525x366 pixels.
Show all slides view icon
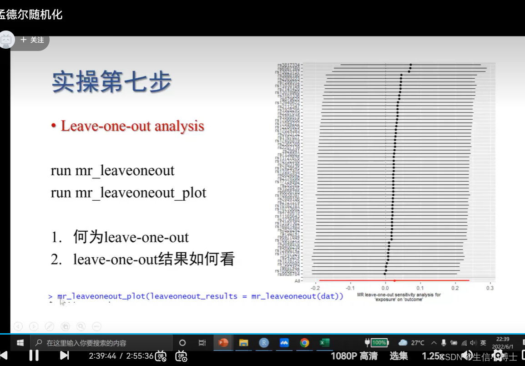point(66,326)
